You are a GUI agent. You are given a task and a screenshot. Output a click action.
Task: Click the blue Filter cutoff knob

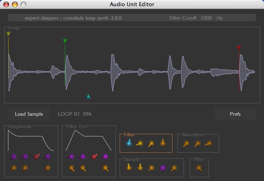pyautogui.click(x=129, y=143)
